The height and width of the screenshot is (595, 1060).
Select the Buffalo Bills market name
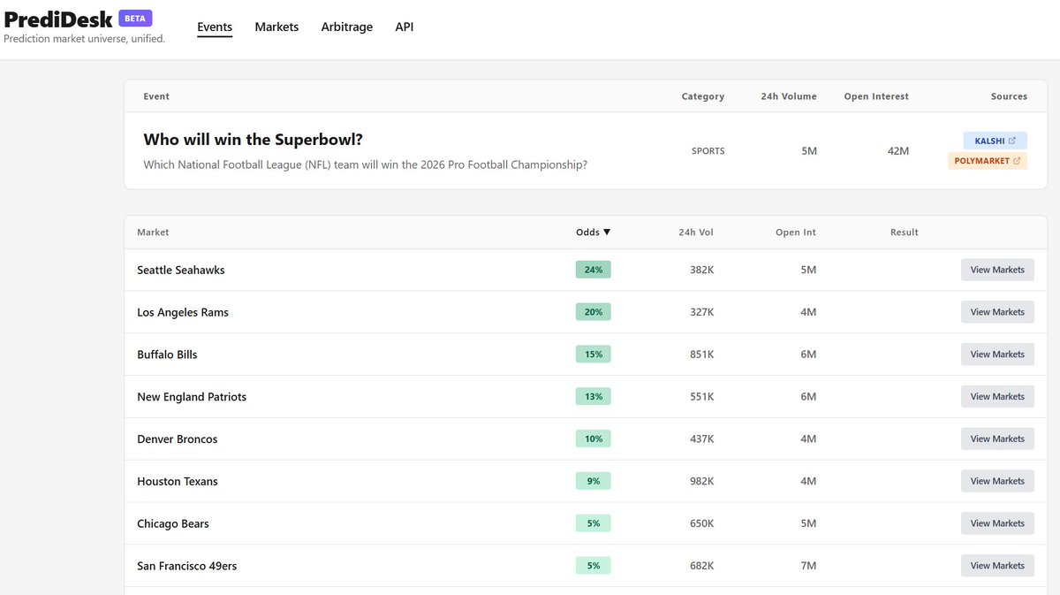pyautogui.click(x=167, y=355)
